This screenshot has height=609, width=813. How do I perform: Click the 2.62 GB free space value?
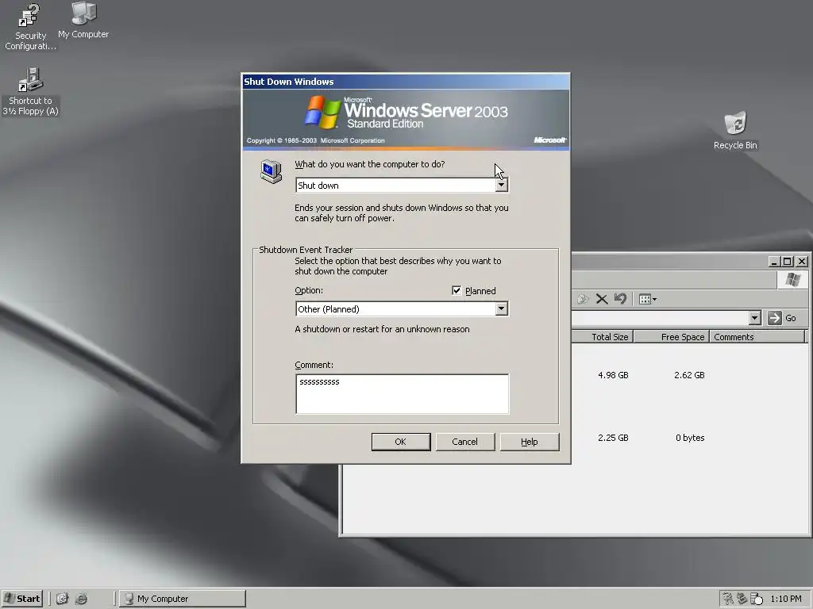point(689,375)
